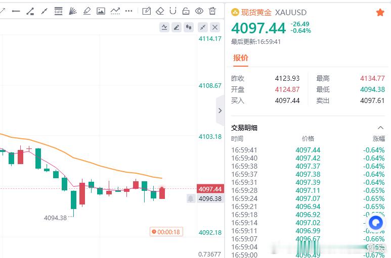Image resolution: width=391 pixels, height=258 pixels.
Task: Click the current price label 4097.44 on axis
Action: coord(210,189)
